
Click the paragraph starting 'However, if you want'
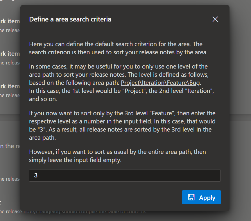point(117,156)
